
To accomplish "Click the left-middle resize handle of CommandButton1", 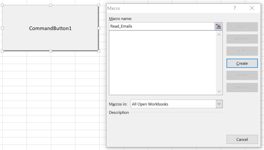I will (x=2, y=28).
